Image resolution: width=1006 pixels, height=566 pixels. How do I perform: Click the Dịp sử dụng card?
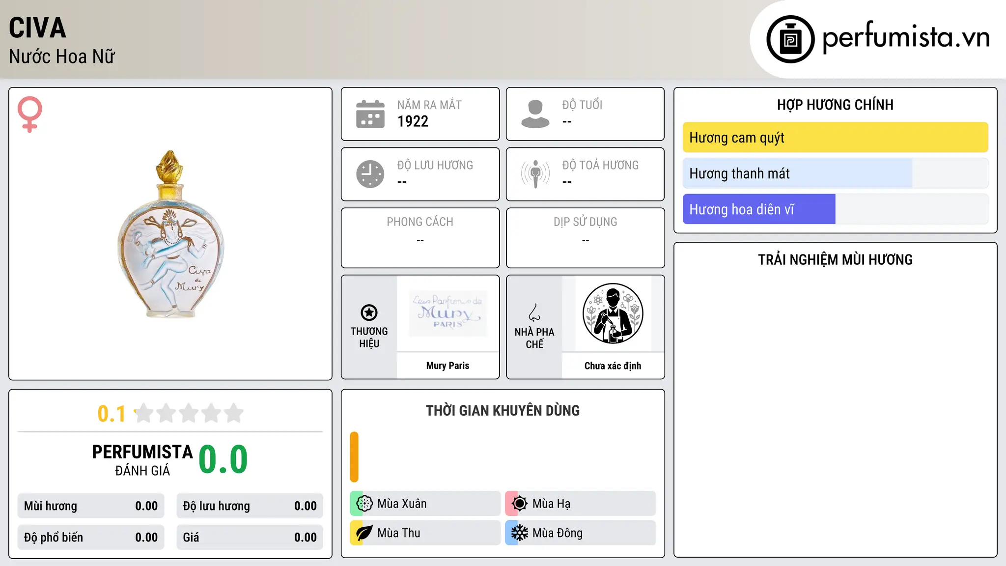(x=585, y=238)
